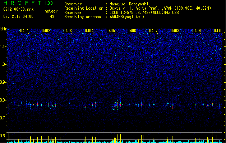Image resolution: width=226 pixels, height=143 pixels.
Task: Click the 0404 time marker
Action: tap(89, 30)
